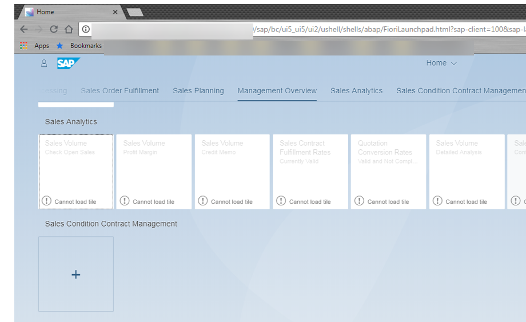Open Sales Contract Fulfillment Rates tile
Viewport: 526px width, 322px height.
310,172
